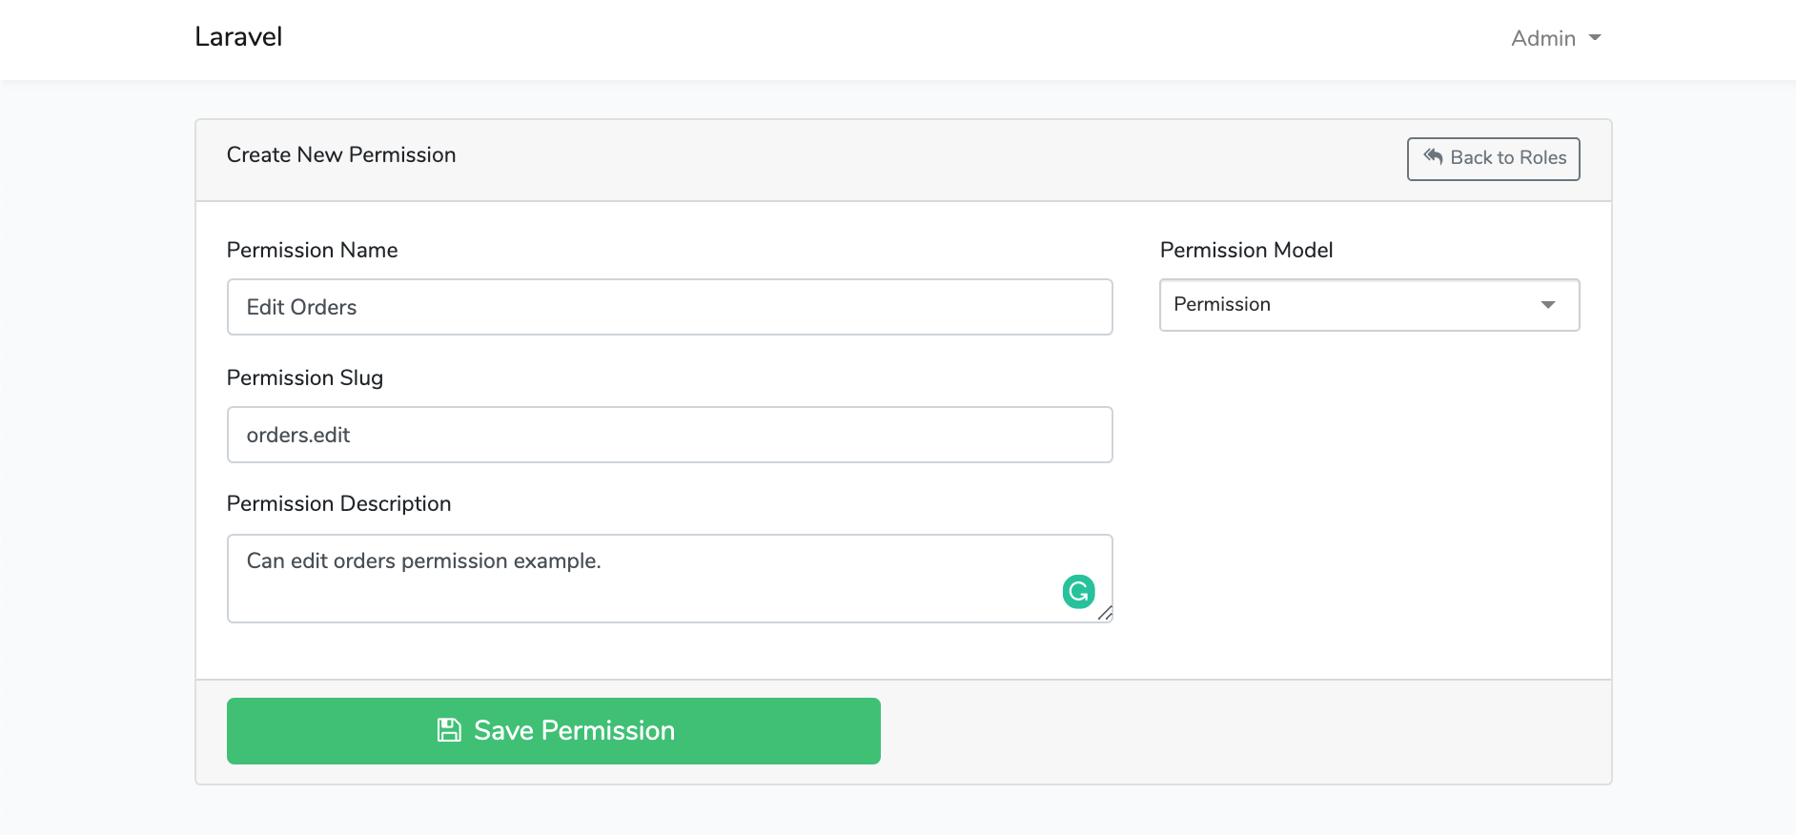Expand the Permission selection list
This screenshot has height=835, width=1796.
(1369, 305)
